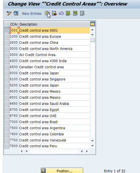
Task: Click the Select Block icon
Action: point(75,13)
